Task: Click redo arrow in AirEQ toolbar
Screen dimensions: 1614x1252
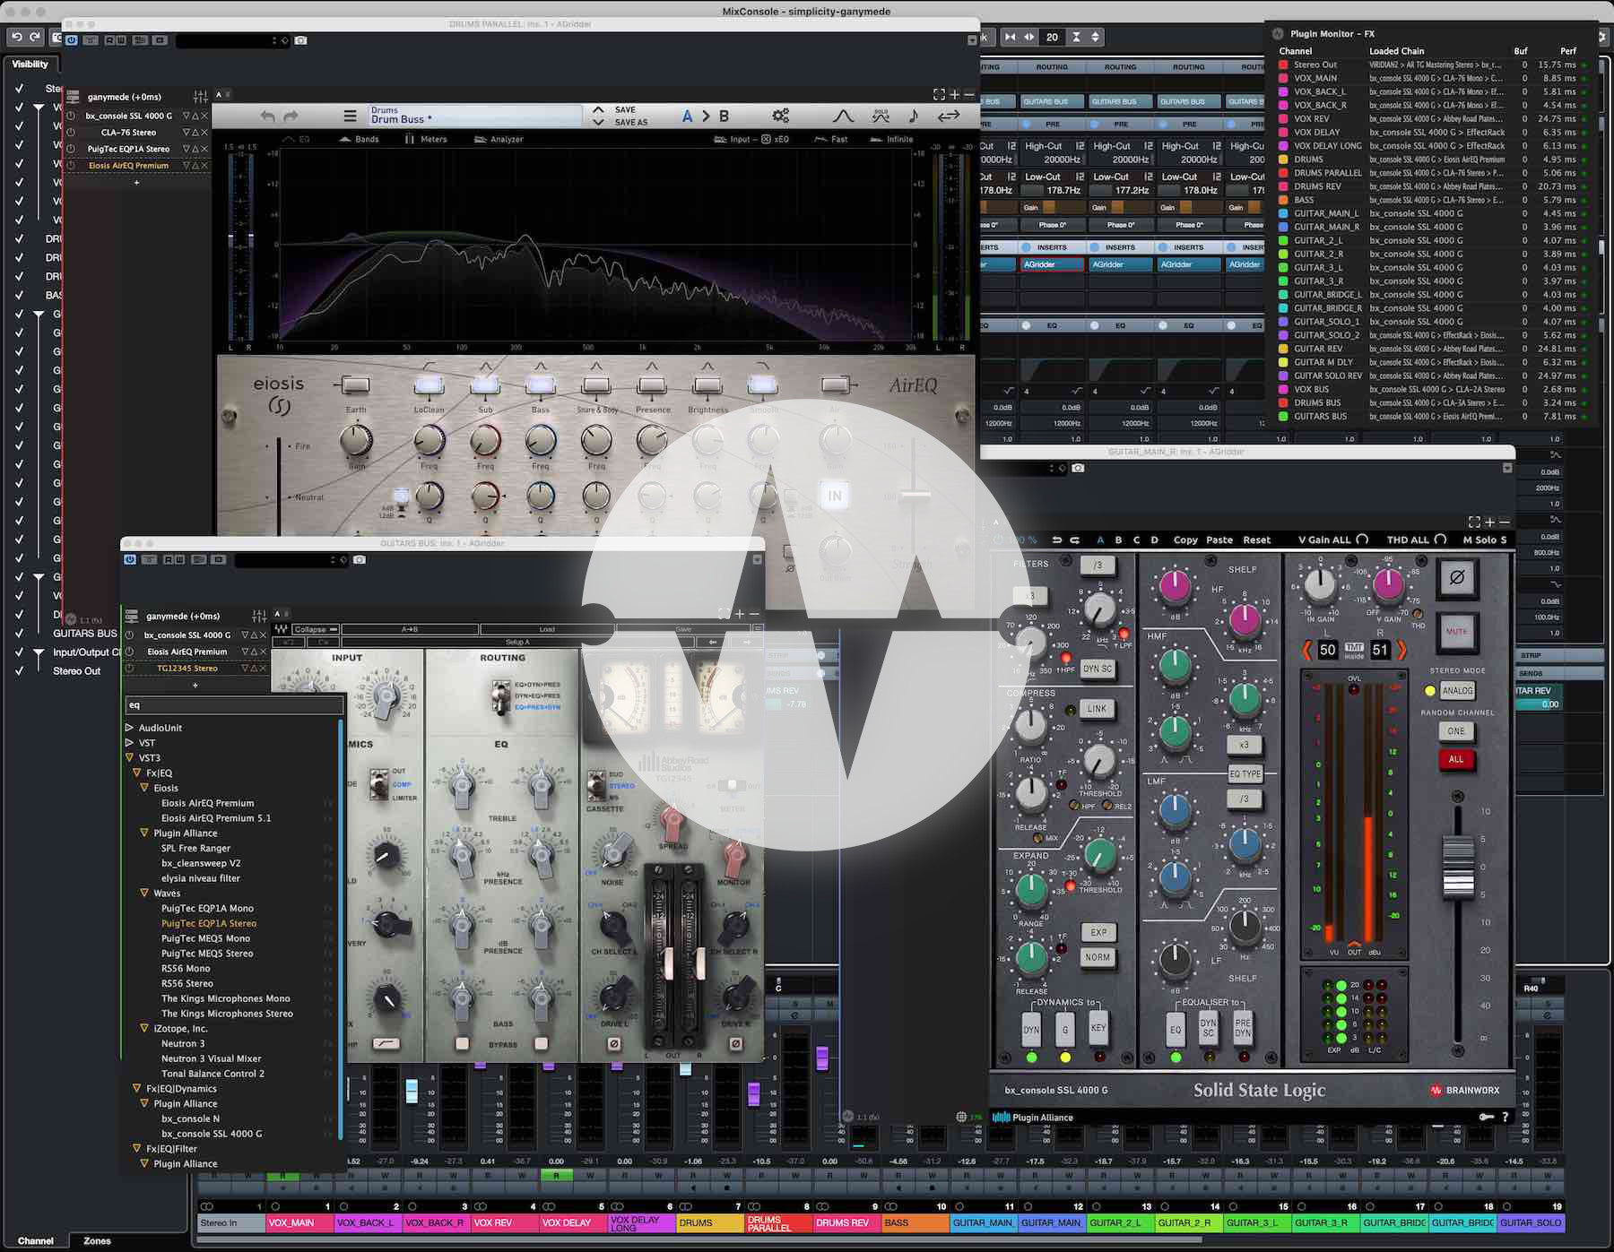Action: pyautogui.click(x=291, y=117)
